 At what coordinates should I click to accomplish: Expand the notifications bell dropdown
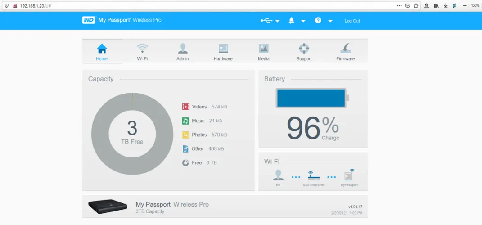297,21
